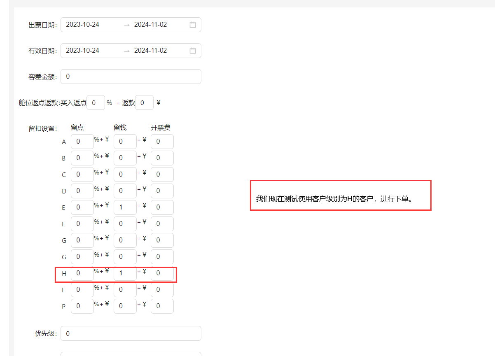Focus the 返款 yuan input
Image resolution: width=495 pixels, height=356 pixels.
145,103
